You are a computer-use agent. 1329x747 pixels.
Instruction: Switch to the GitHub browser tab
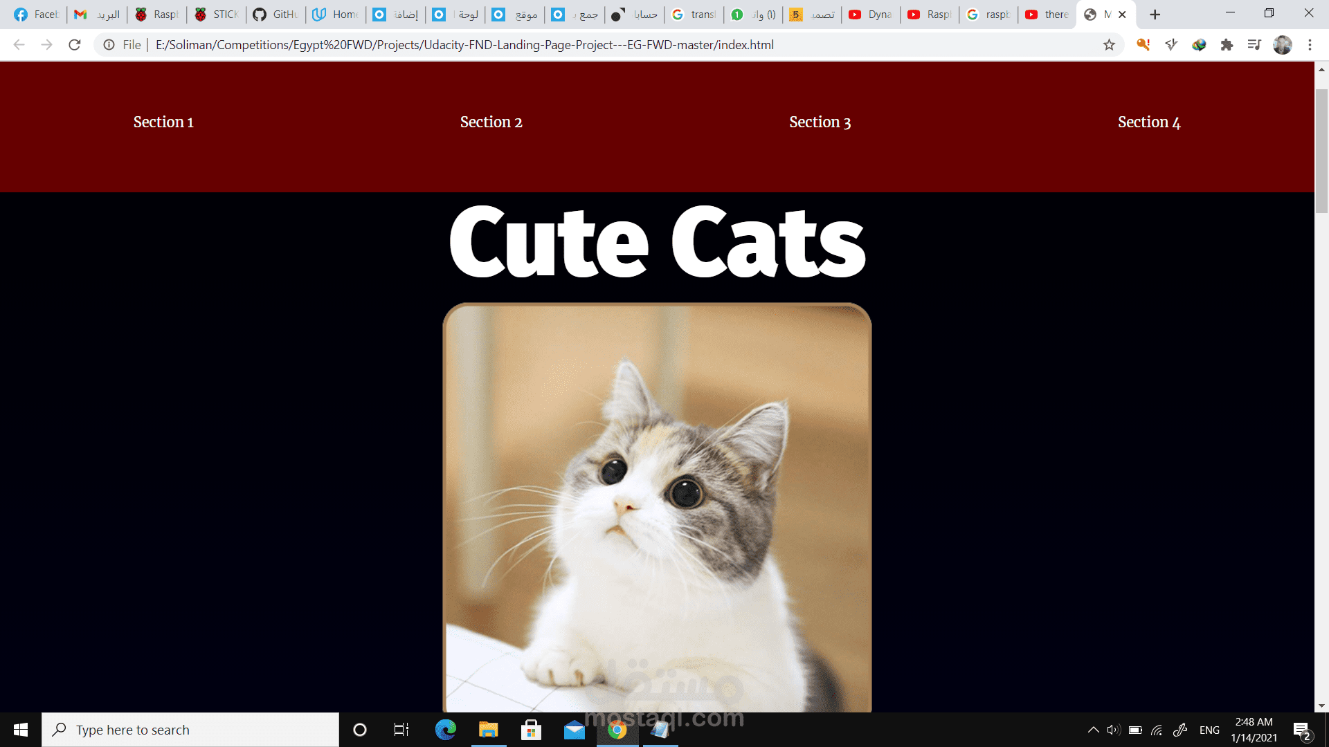coord(275,15)
